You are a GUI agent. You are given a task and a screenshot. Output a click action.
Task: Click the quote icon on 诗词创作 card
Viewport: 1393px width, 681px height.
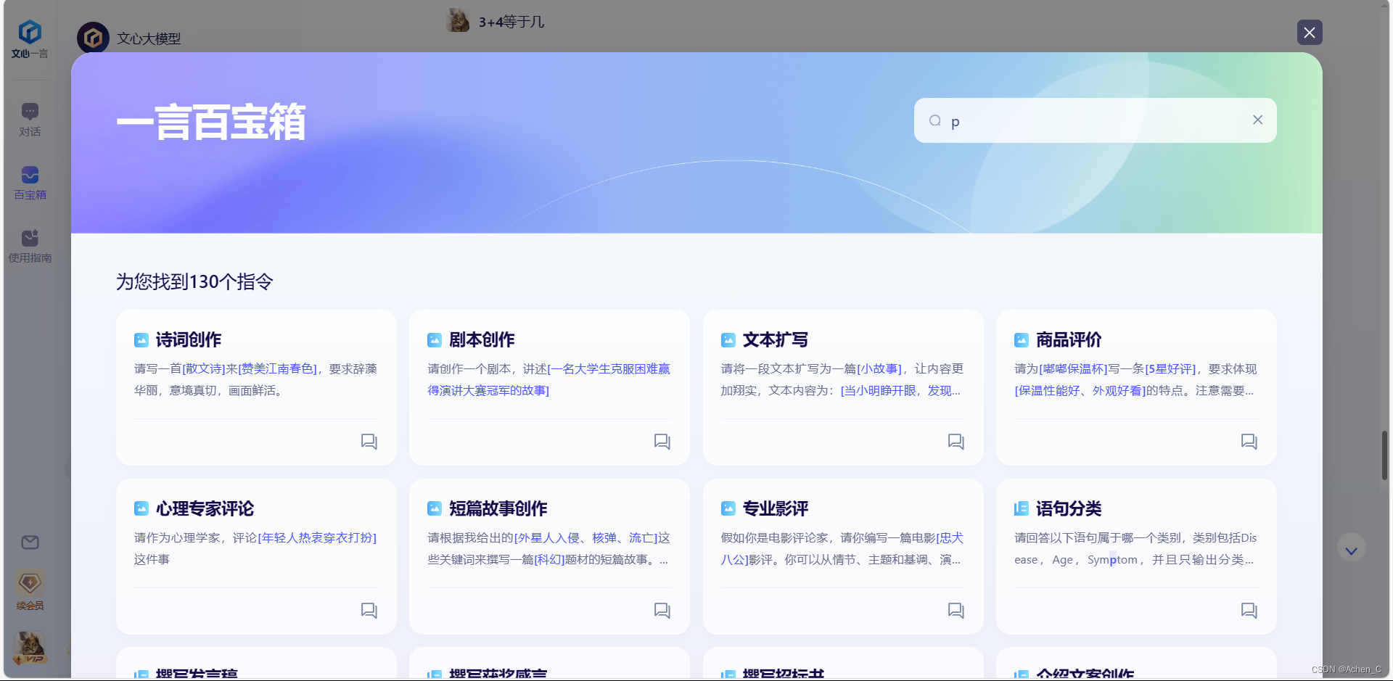point(369,441)
